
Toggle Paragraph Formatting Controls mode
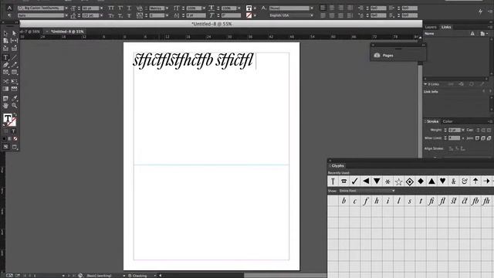[x=9, y=15]
